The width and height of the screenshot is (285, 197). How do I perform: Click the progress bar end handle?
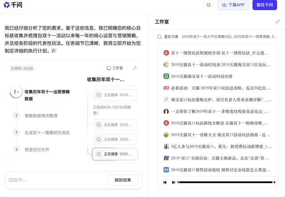pos(274,182)
